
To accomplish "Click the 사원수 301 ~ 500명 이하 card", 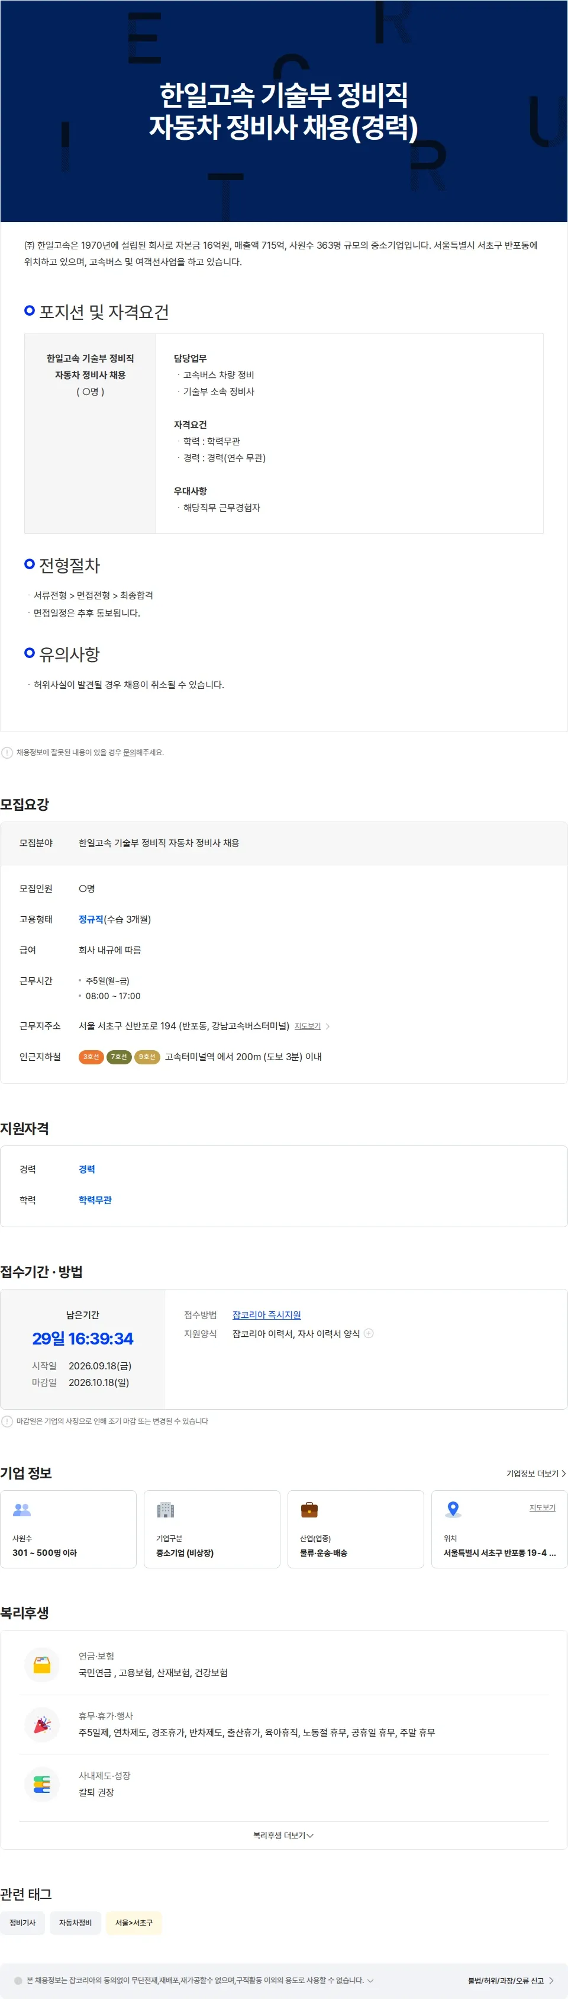I will (68, 1529).
